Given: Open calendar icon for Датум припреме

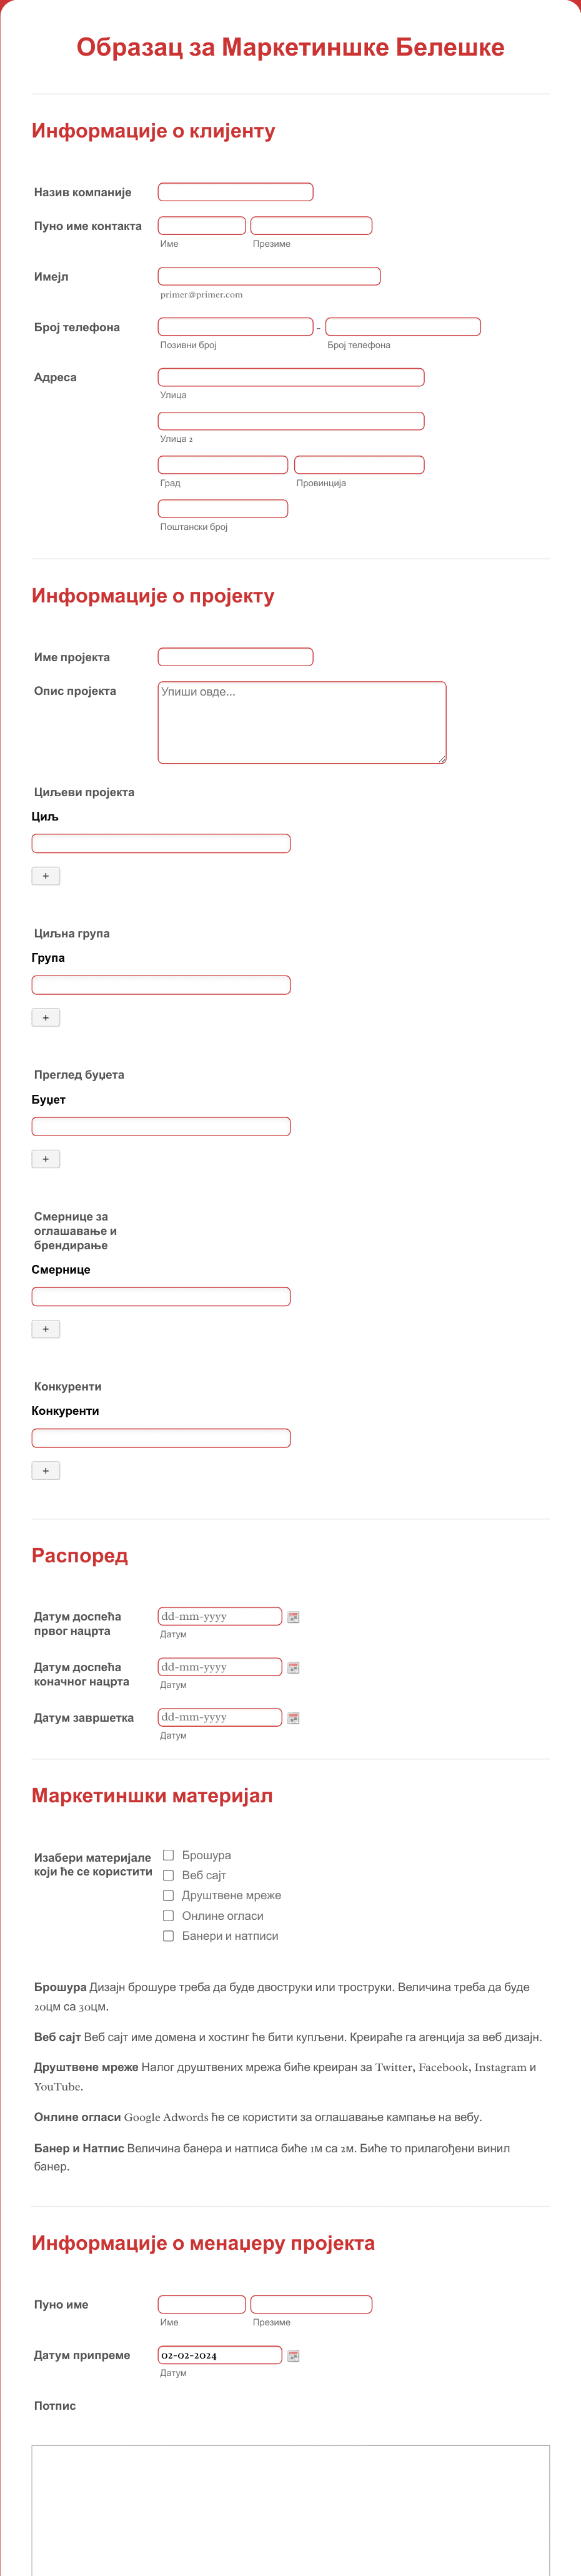Looking at the screenshot, I should (294, 2356).
